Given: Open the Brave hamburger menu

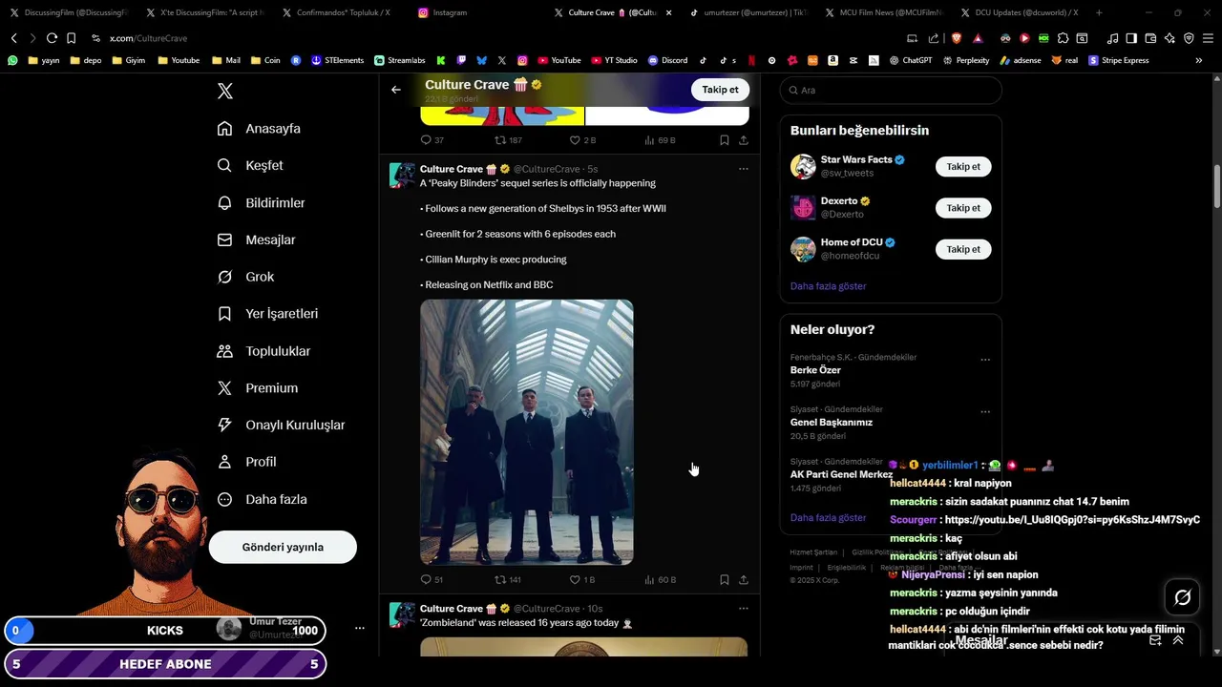Looking at the screenshot, I should [x=1208, y=38].
